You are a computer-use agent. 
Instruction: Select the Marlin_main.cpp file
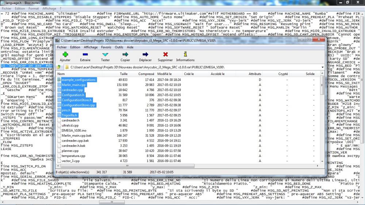pyautogui.click(x=74, y=85)
